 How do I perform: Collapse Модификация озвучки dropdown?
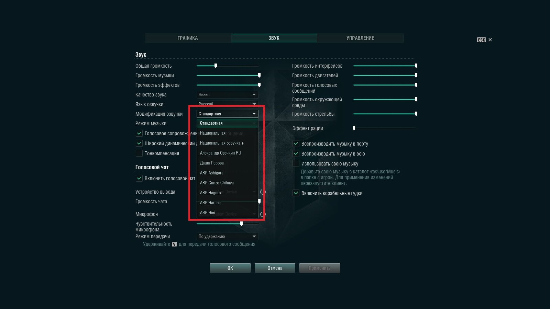point(227,114)
